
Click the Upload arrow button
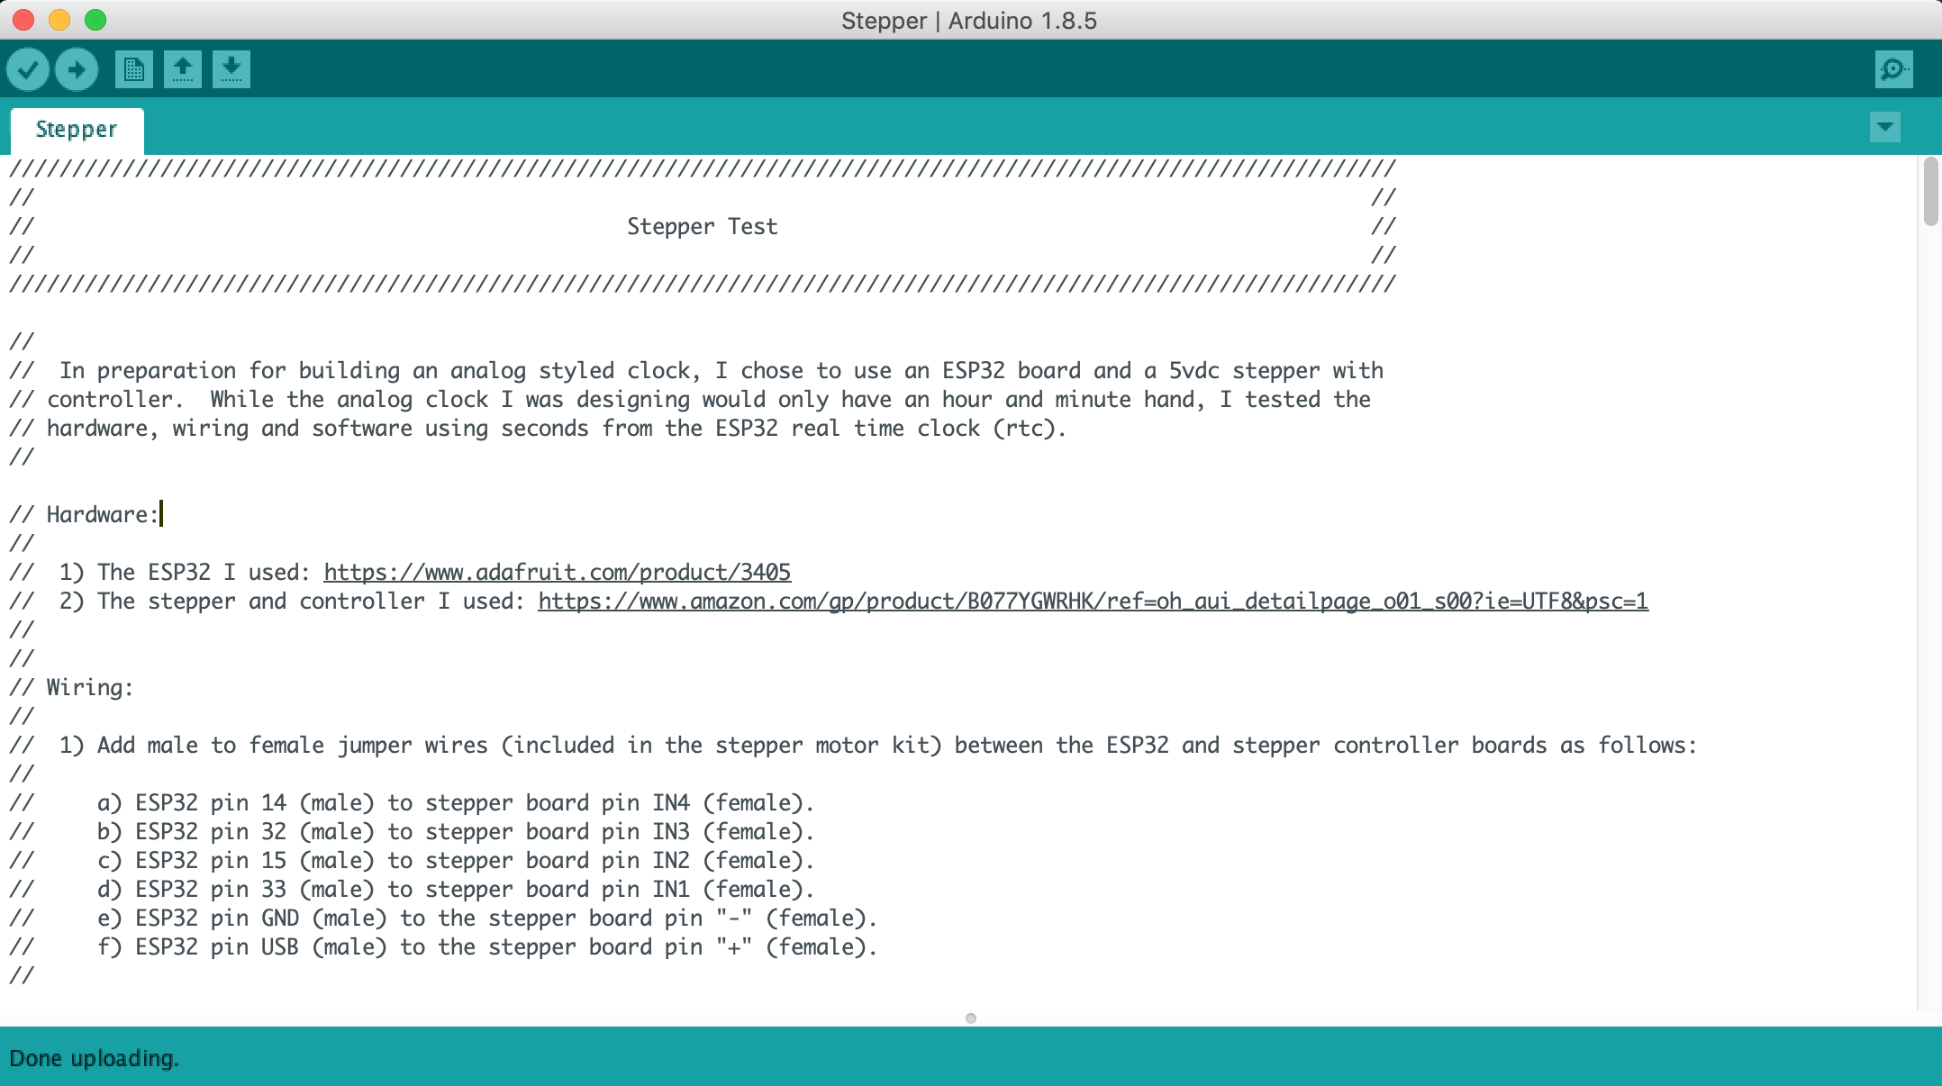coord(77,69)
